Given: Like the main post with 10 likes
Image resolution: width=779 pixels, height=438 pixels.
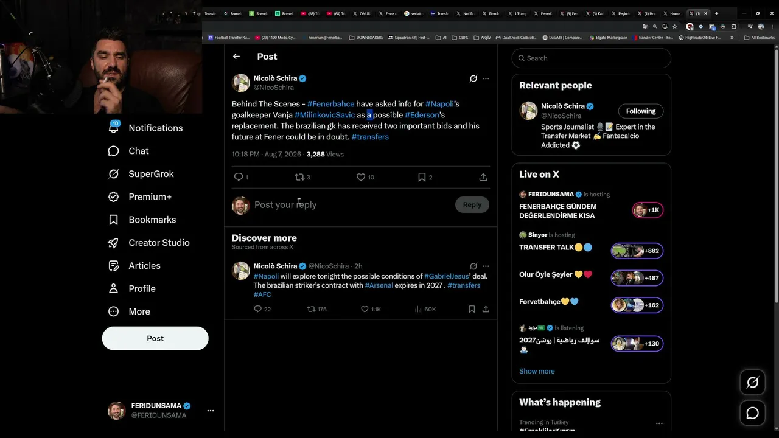Looking at the screenshot, I should click(x=361, y=177).
